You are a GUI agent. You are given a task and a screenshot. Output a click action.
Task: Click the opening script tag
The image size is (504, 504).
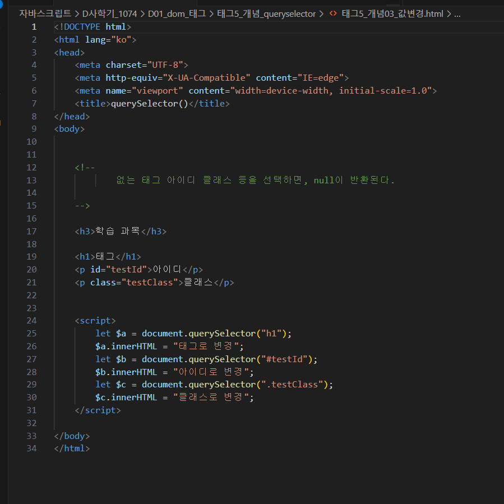point(95,321)
